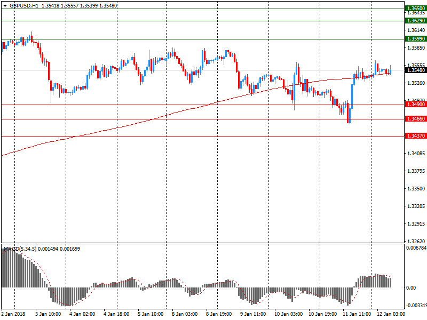This screenshot has height=320, width=427.
Task: Click the 1.32620 price scale value
Action: click(416, 242)
